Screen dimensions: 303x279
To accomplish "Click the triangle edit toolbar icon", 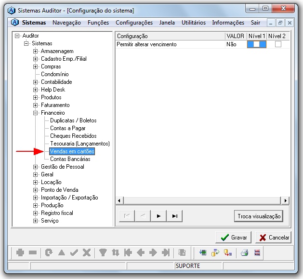I will pos(62,252).
